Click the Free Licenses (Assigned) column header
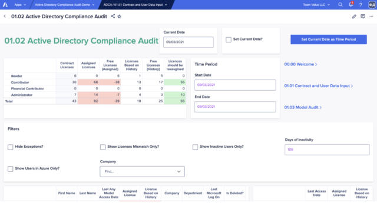This screenshot has width=377, height=212. coord(110,65)
